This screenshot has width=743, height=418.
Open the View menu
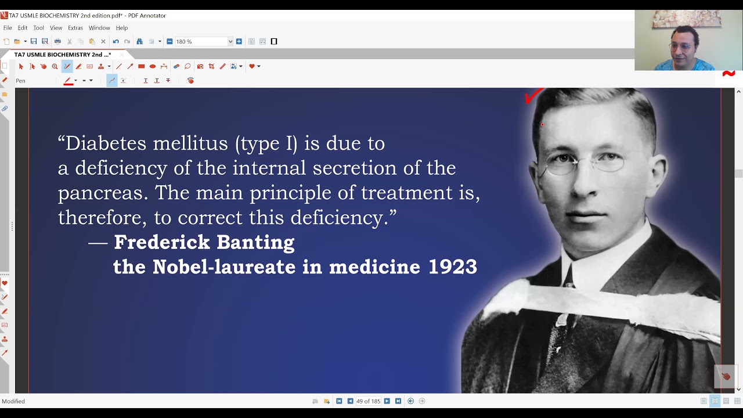[x=56, y=28]
